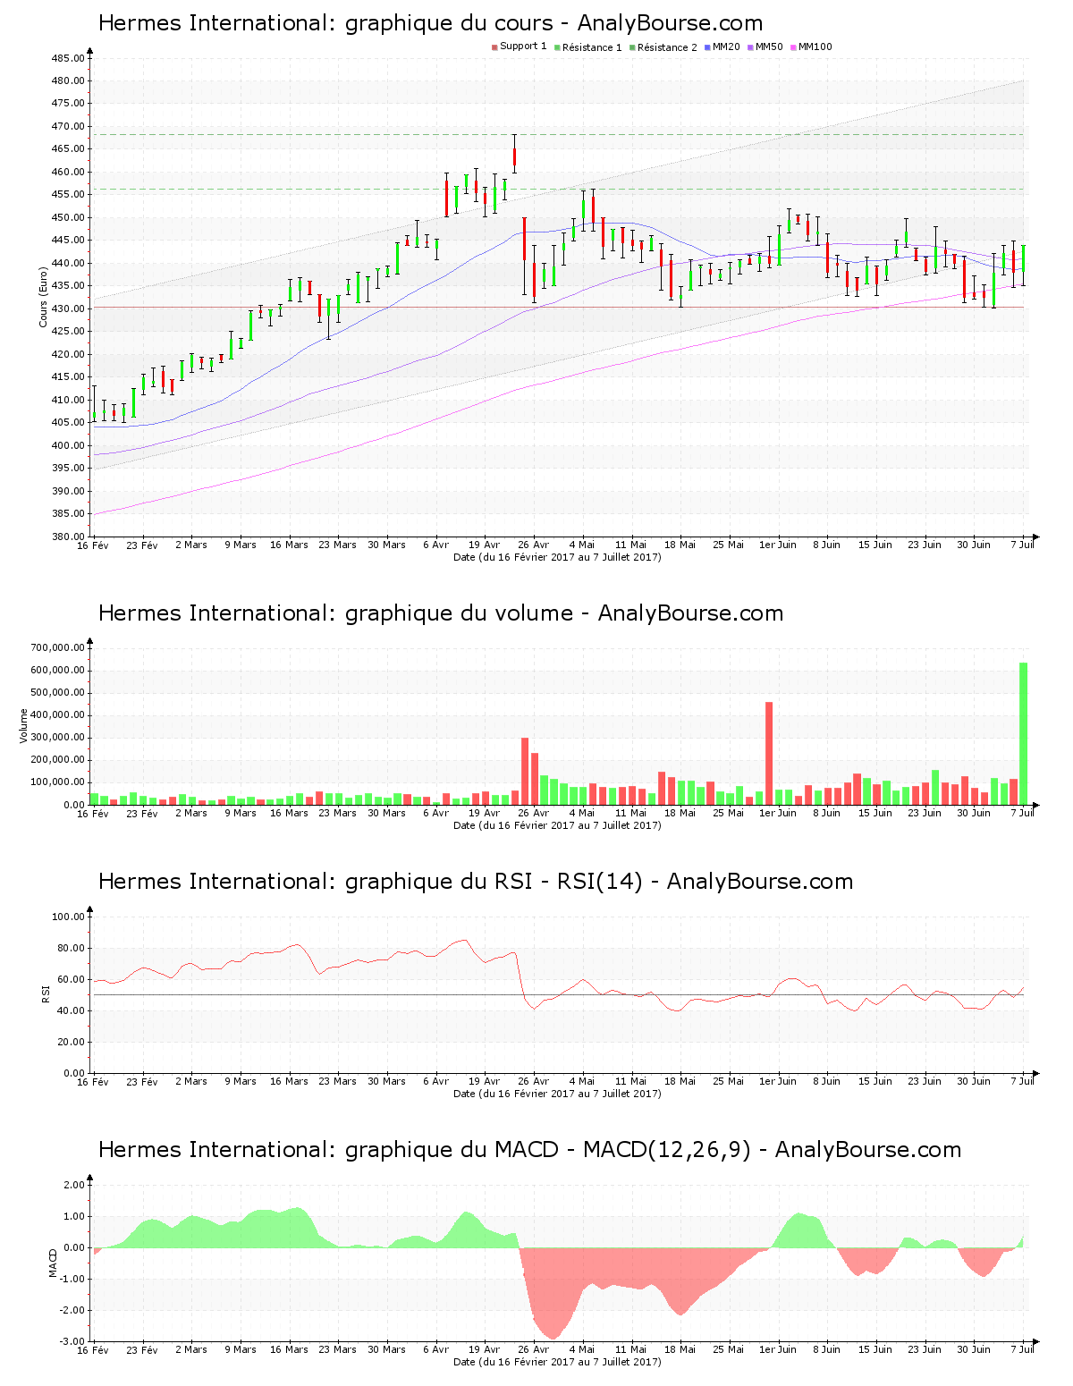This screenshot has width=1073, height=1386.
Task: Click the pink MM100 legend marker
Action: coord(794,47)
